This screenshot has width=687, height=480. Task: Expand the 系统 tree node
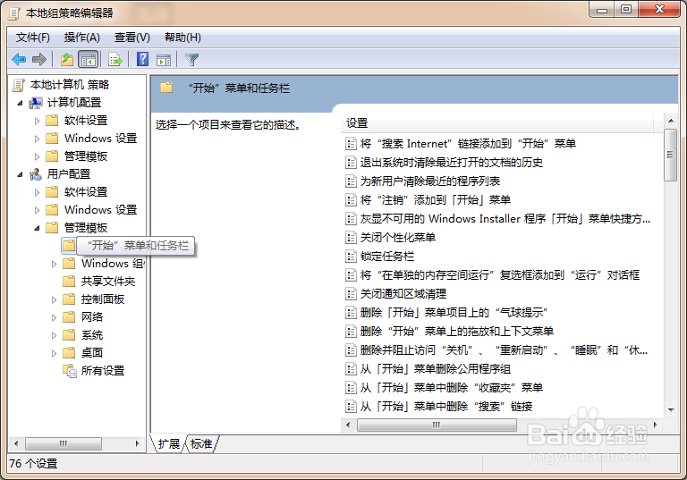pos(54,336)
